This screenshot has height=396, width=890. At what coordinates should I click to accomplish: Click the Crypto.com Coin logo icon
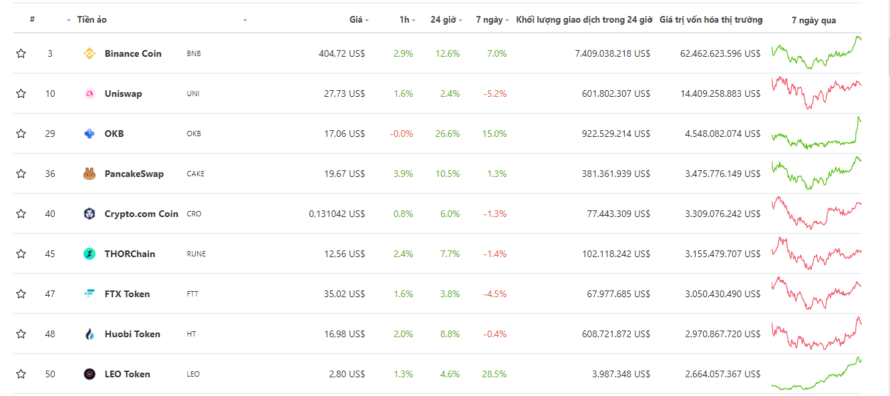tap(90, 214)
